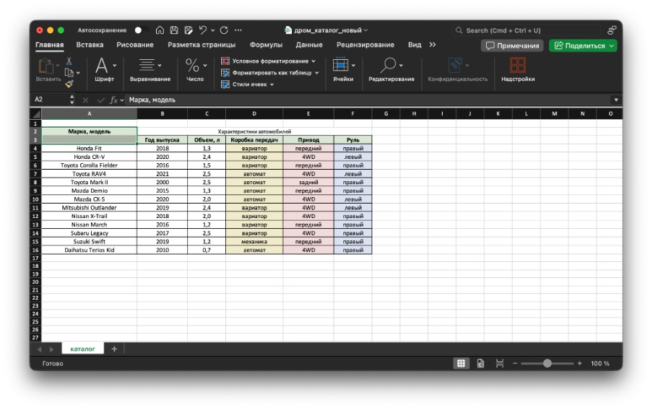
Task: Confirm entry with formula bar checkmark
Action: 100,100
